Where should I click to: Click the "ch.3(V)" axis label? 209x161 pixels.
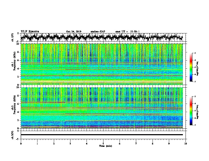(x=13, y=135)
